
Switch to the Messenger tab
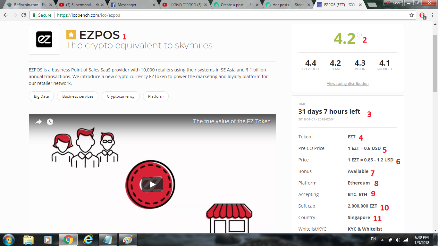pyautogui.click(x=133, y=5)
